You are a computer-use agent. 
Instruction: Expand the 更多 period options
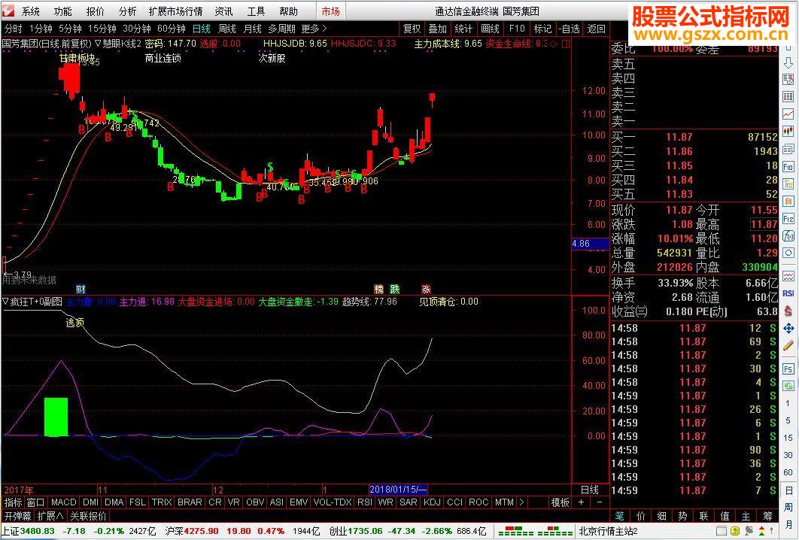point(314,29)
